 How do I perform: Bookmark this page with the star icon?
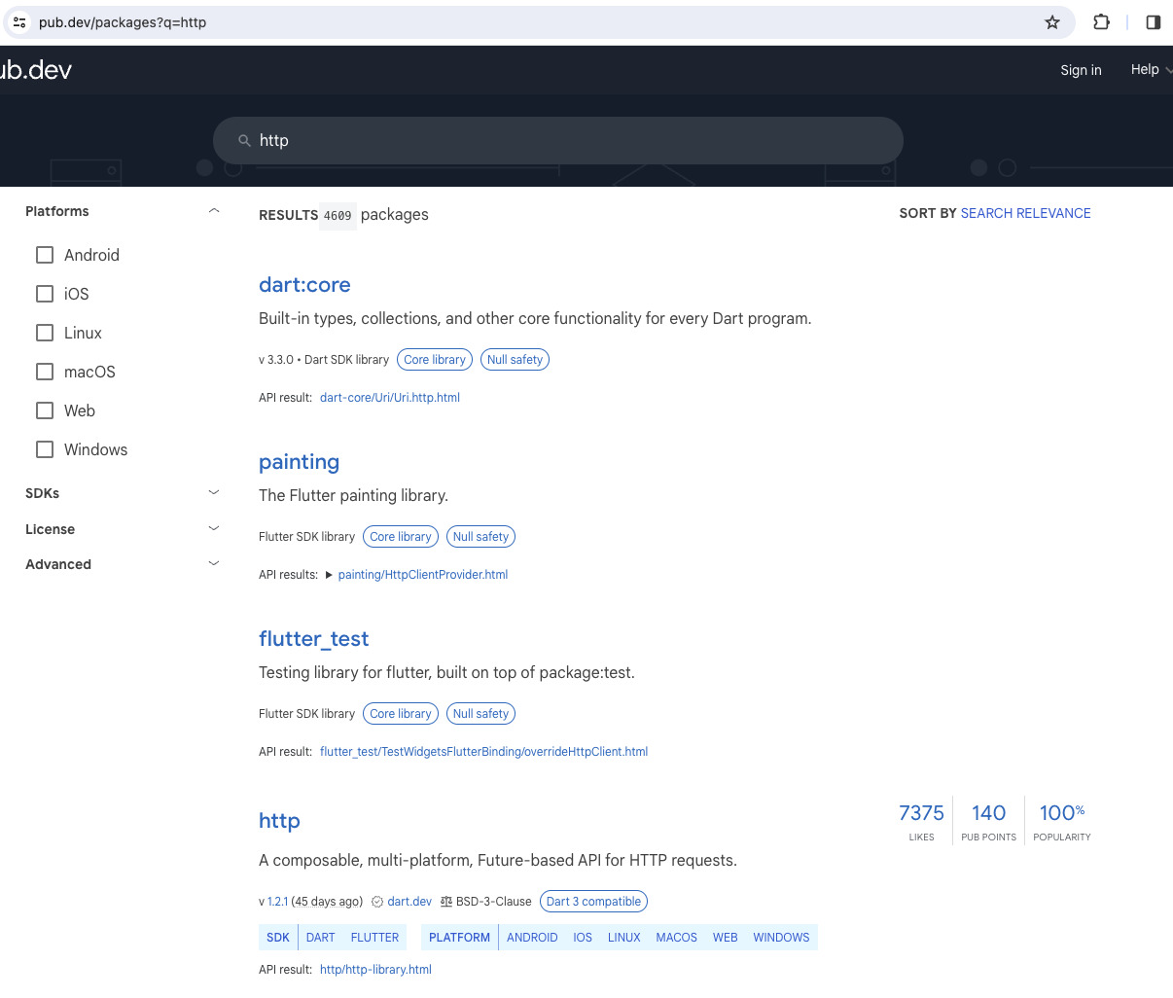tap(1052, 22)
